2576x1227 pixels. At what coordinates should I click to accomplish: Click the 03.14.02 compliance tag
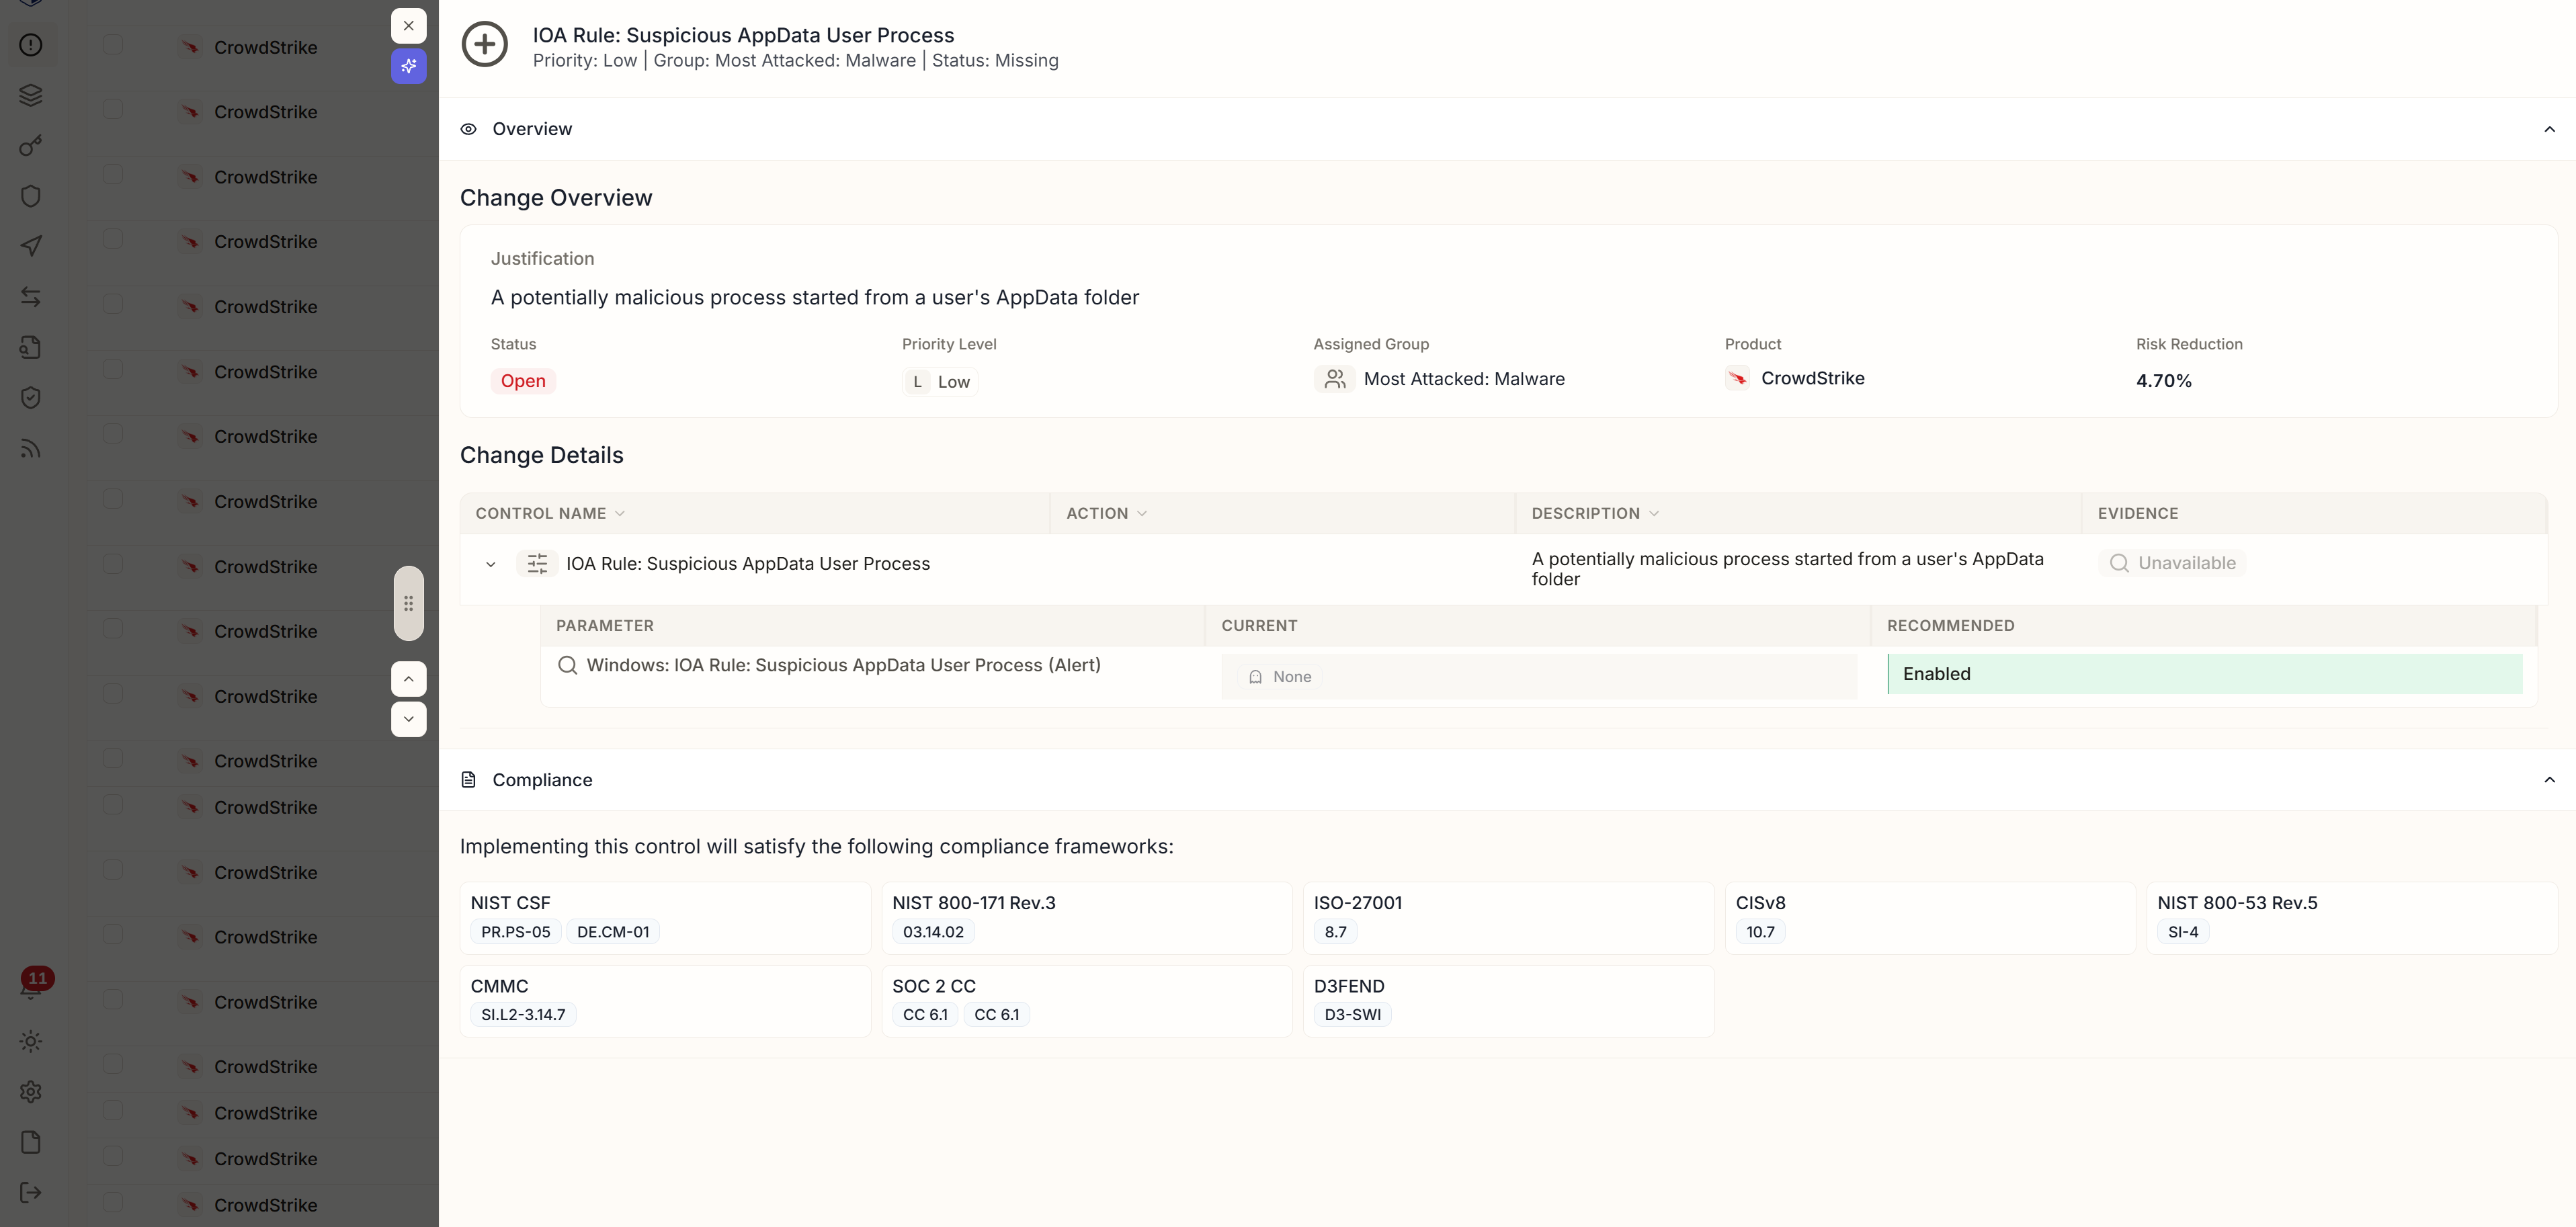933,932
